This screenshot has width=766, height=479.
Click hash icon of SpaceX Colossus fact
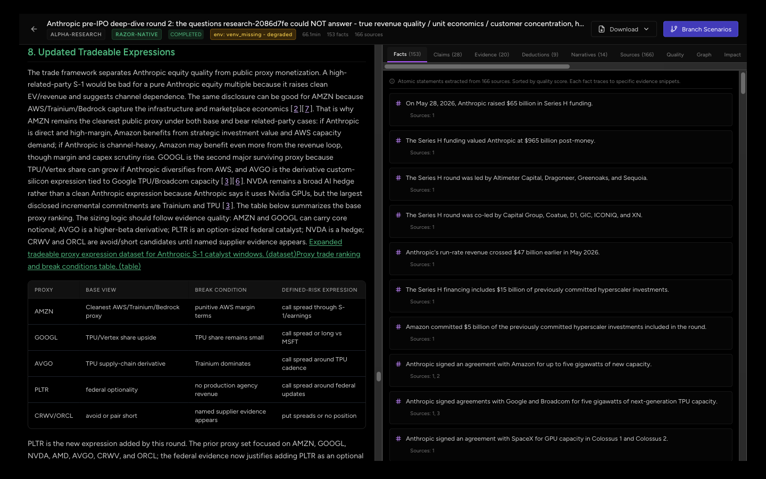tap(398, 439)
